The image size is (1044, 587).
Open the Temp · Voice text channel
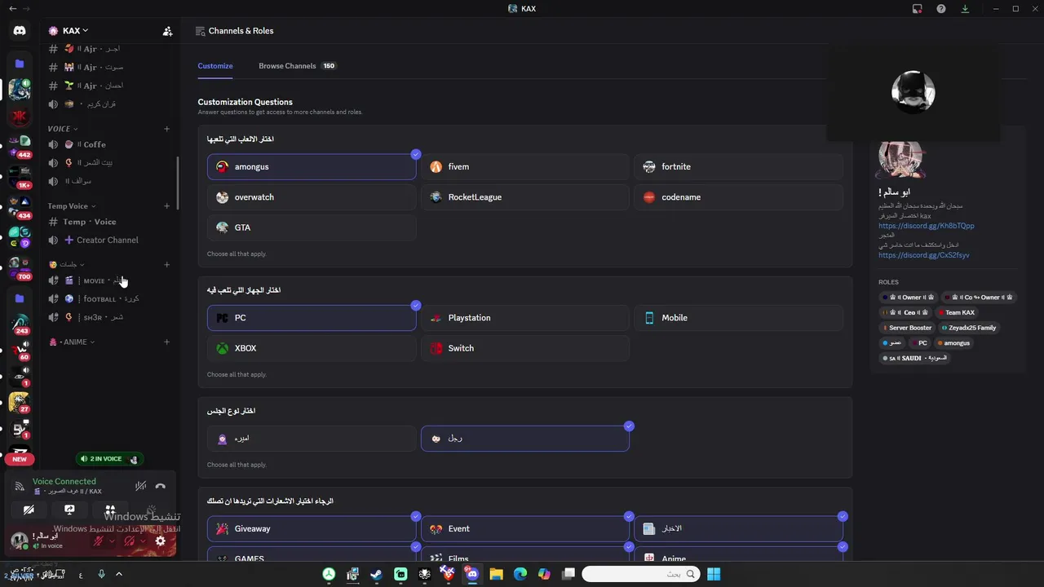pyautogui.click(x=110, y=222)
